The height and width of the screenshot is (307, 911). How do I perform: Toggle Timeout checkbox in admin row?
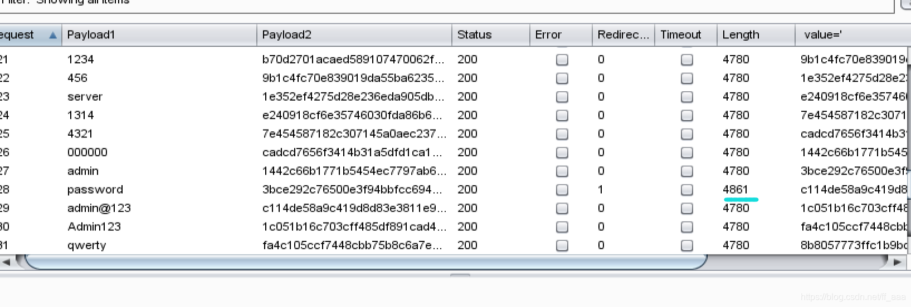click(687, 171)
